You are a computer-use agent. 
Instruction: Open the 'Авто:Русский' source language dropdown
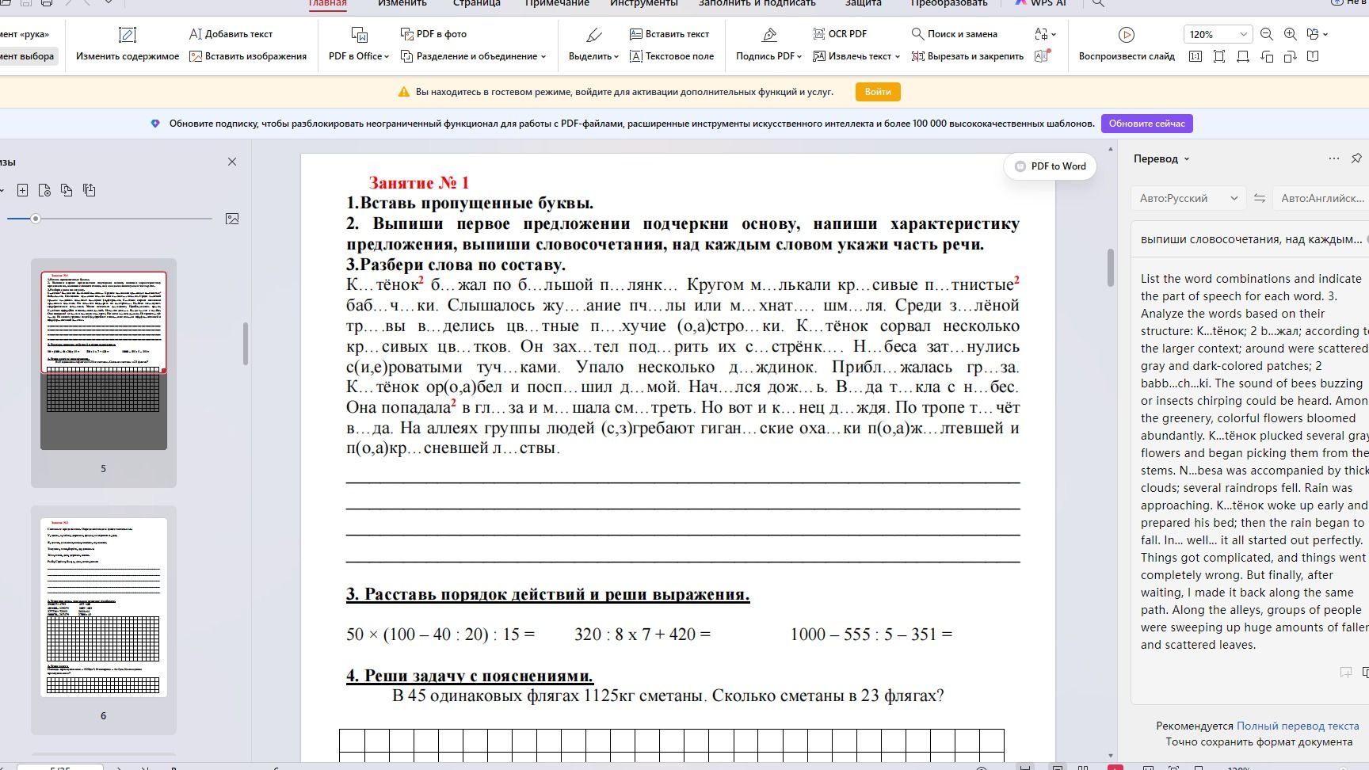(x=1188, y=199)
